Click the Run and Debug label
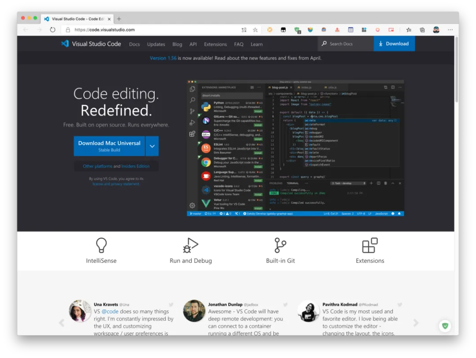This screenshot has width=476, height=358. coord(191,261)
